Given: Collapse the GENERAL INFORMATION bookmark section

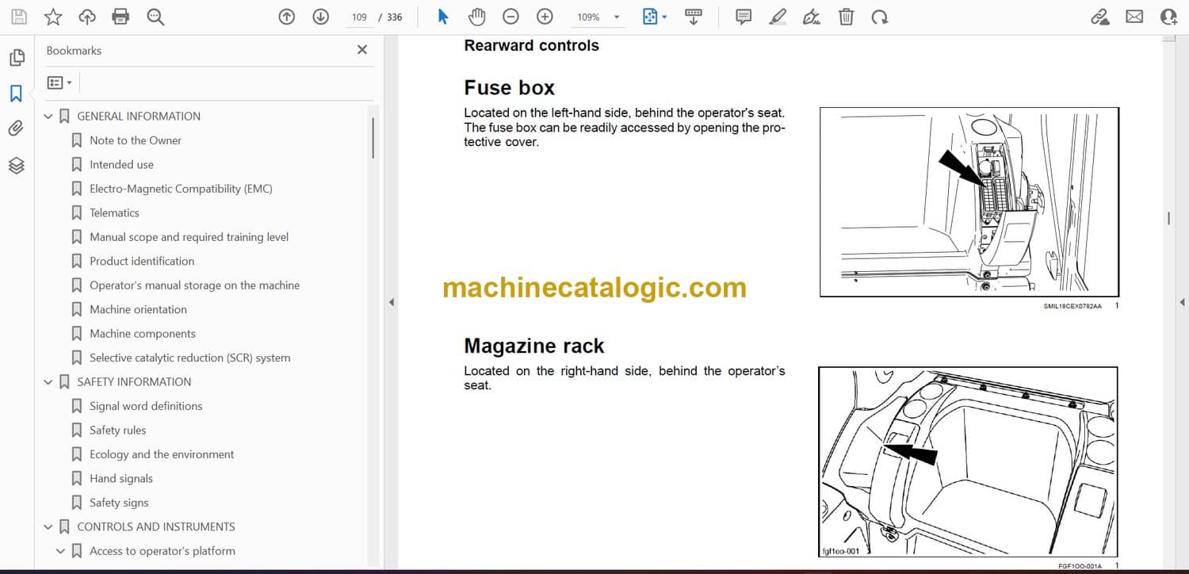Looking at the screenshot, I should (x=48, y=117).
